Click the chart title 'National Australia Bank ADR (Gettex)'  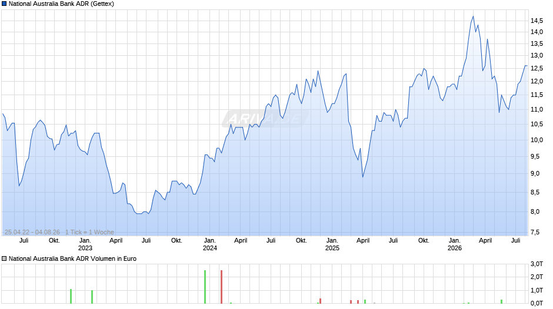61,4
